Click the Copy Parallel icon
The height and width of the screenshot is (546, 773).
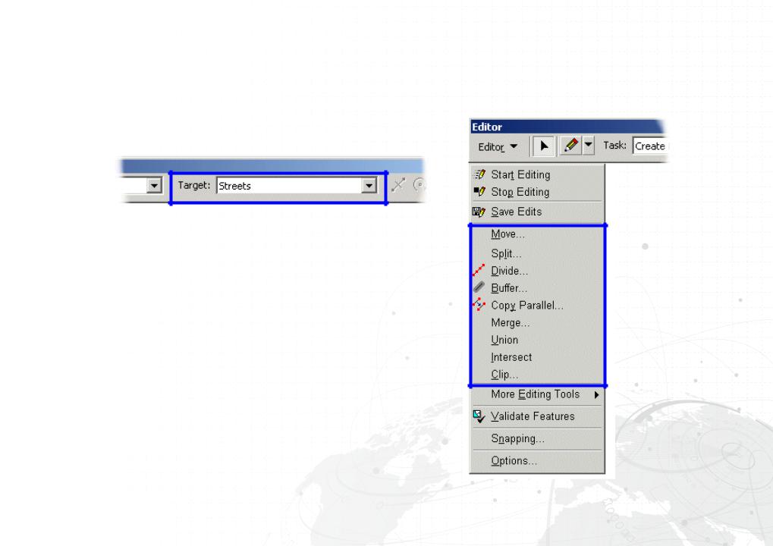(479, 305)
